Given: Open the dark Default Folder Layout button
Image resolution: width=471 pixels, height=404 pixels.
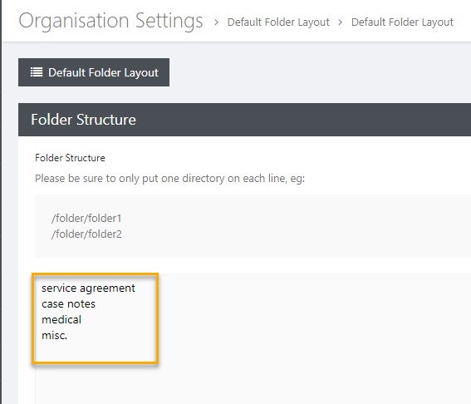Looking at the screenshot, I should (x=94, y=72).
